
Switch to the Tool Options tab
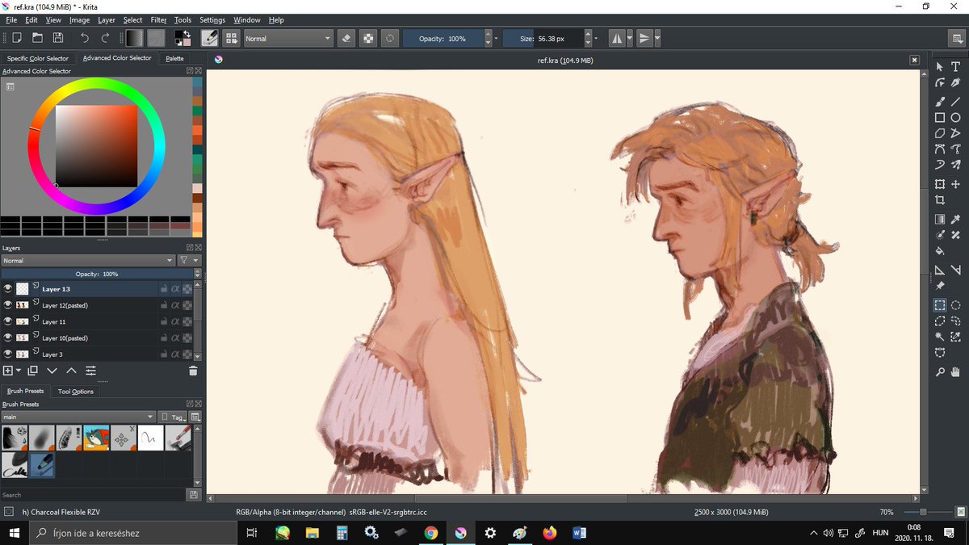[76, 392]
